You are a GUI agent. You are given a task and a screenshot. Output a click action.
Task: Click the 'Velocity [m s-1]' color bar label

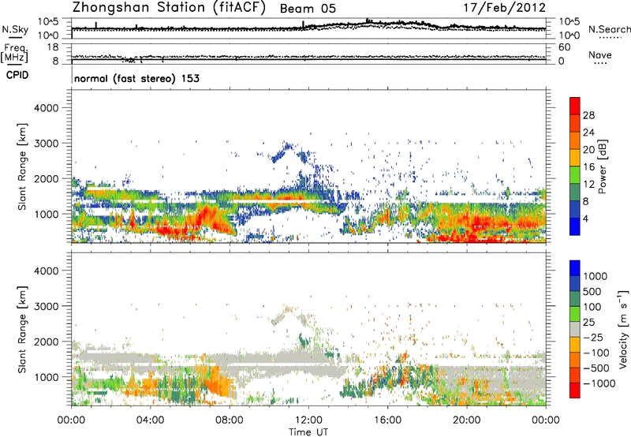623,329
